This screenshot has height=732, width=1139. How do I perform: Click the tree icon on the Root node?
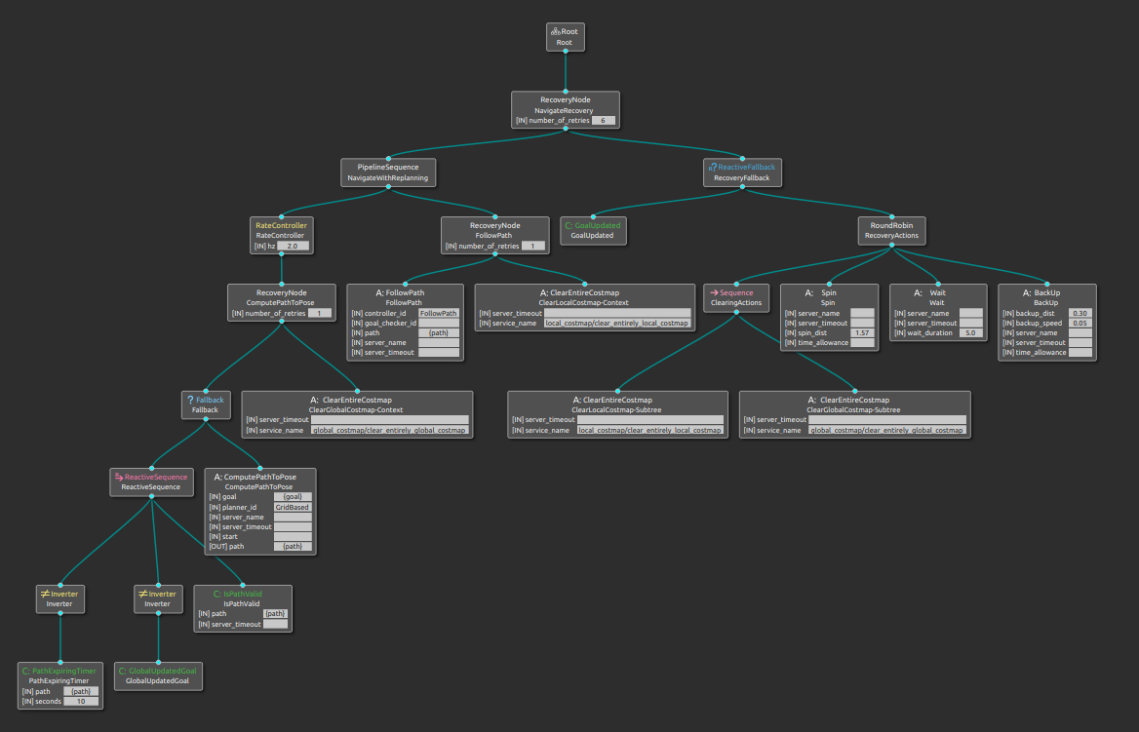tap(555, 31)
